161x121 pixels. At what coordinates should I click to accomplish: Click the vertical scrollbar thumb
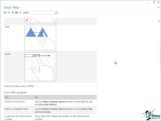click(159, 53)
